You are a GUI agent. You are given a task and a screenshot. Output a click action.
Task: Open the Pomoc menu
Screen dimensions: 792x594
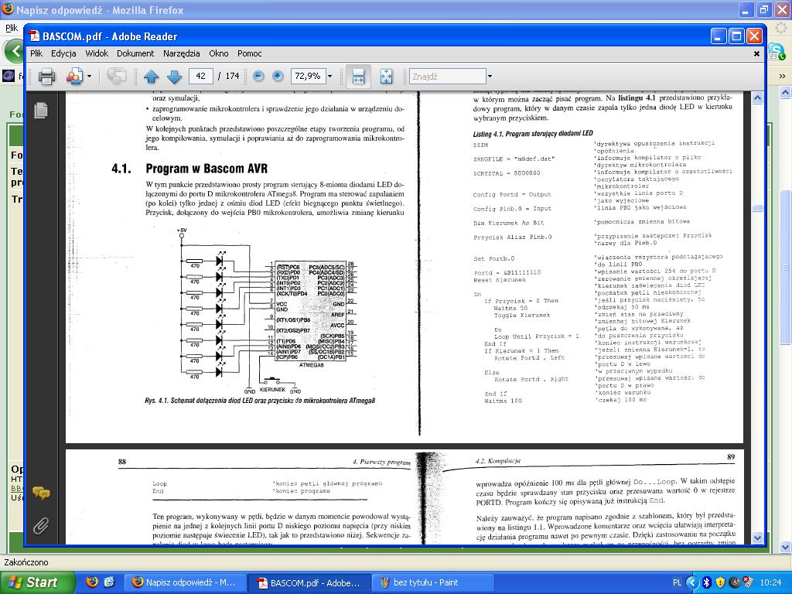[250, 53]
